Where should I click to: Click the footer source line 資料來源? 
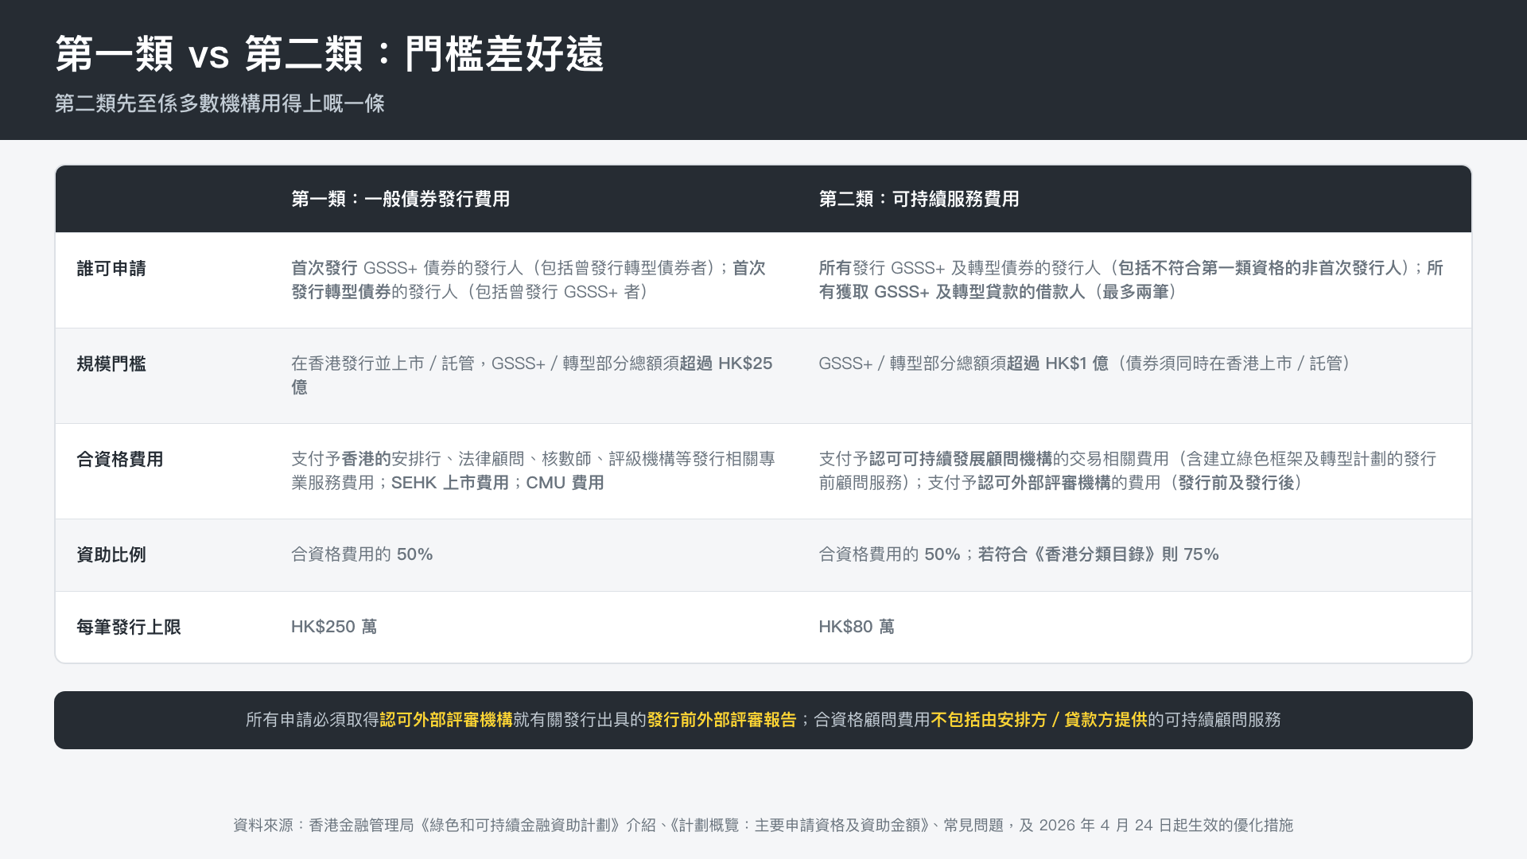tap(763, 826)
